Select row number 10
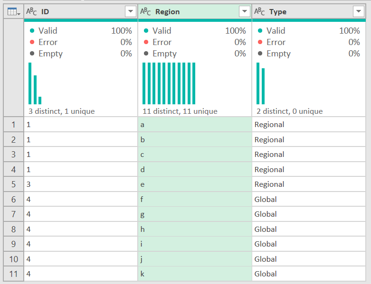The image size is (371, 284). coord(13,259)
